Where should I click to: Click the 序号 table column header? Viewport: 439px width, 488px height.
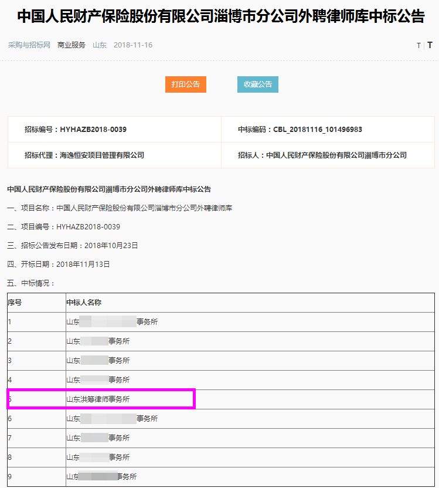(x=15, y=303)
